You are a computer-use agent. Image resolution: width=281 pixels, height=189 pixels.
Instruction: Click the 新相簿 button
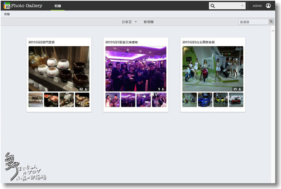click(149, 22)
